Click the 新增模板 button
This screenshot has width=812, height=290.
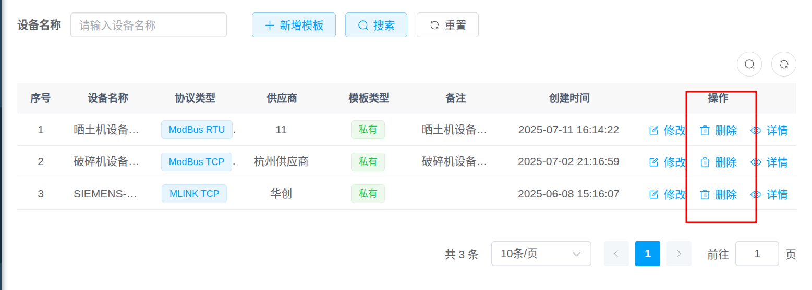coord(294,25)
